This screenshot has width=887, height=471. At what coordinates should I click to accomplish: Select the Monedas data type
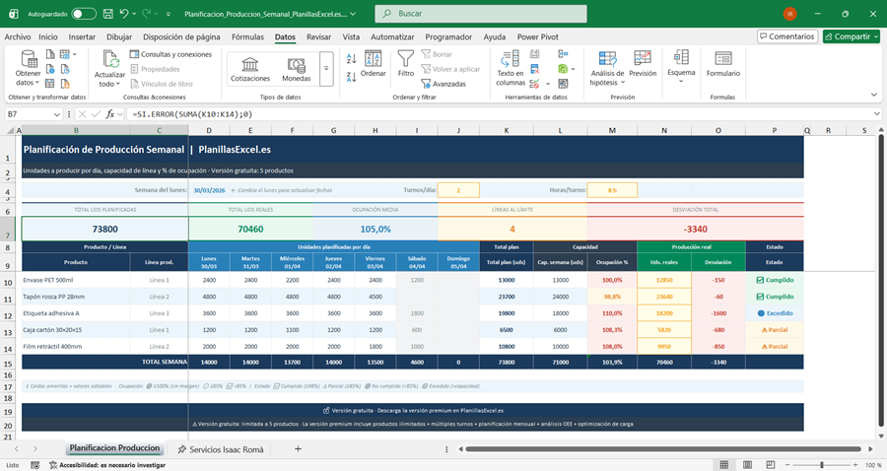pyautogui.click(x=296, y=67)
